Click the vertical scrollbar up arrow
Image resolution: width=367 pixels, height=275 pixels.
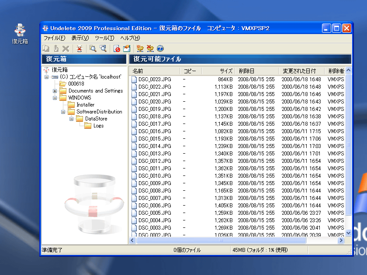pyautogui.click(x=348, y=70)
